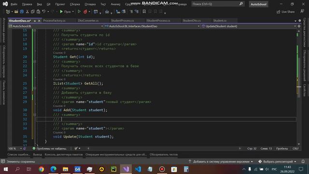
Task: Open the Файл menu
Action: pyautogui.click(x=14, y=4)
